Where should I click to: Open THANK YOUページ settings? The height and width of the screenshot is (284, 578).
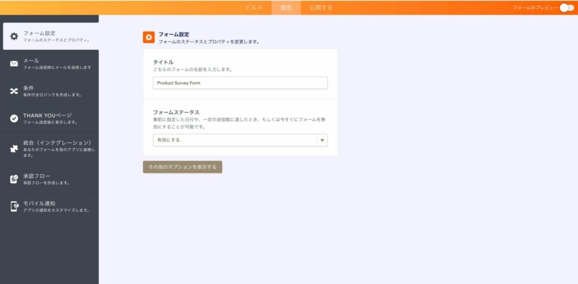click(50, 118)
